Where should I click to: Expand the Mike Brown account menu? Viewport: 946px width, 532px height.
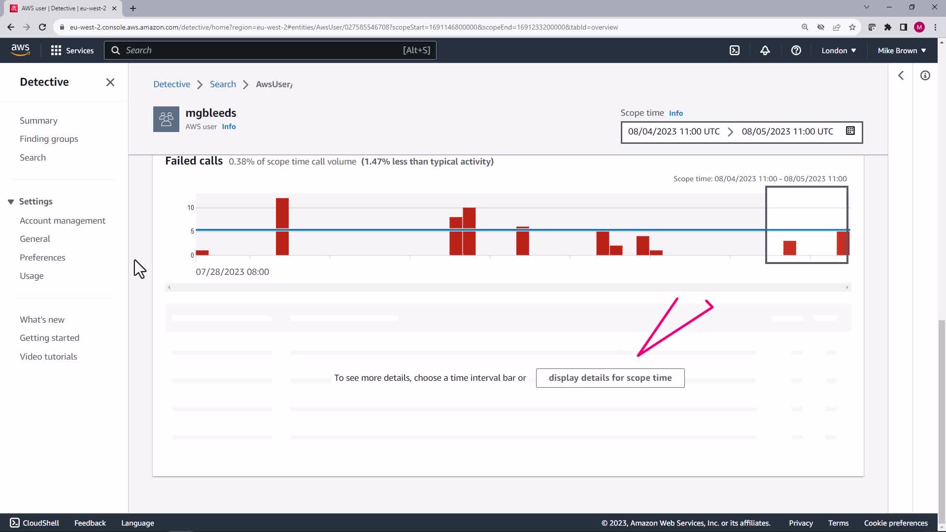[901, 50]
